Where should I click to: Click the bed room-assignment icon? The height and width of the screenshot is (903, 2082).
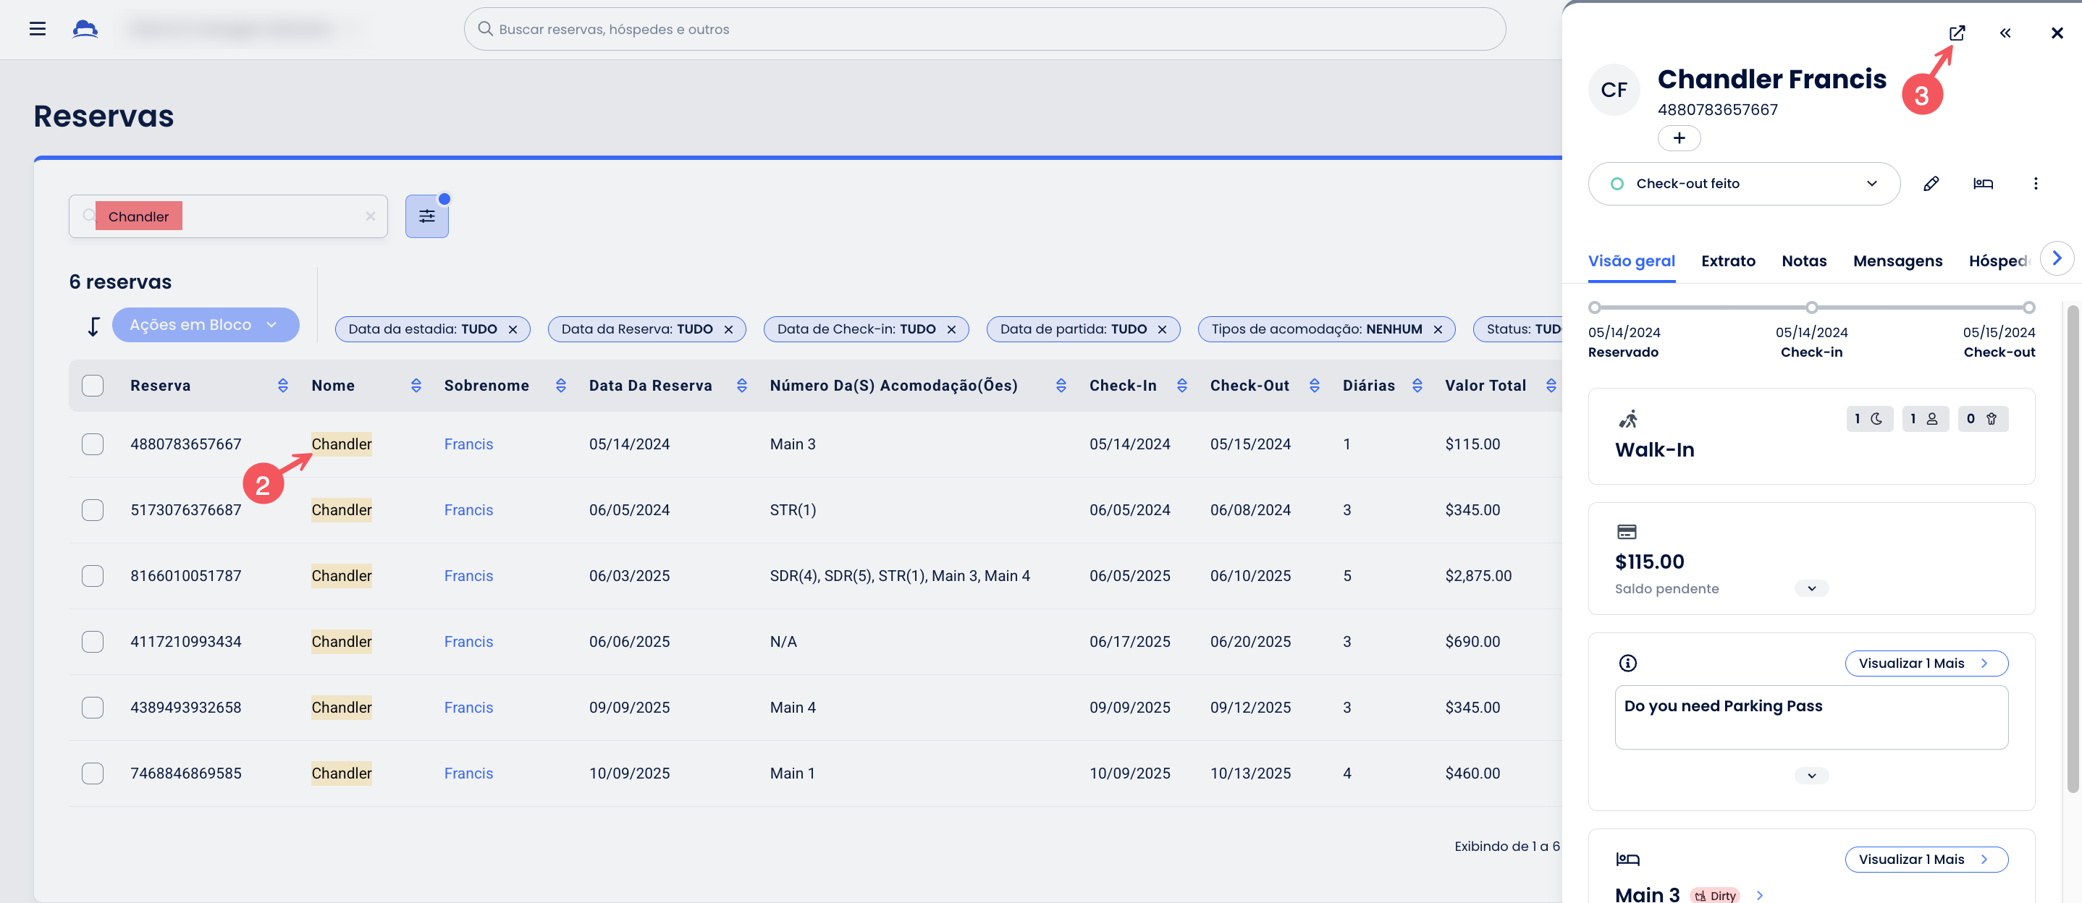click(x=1983, y=185)
